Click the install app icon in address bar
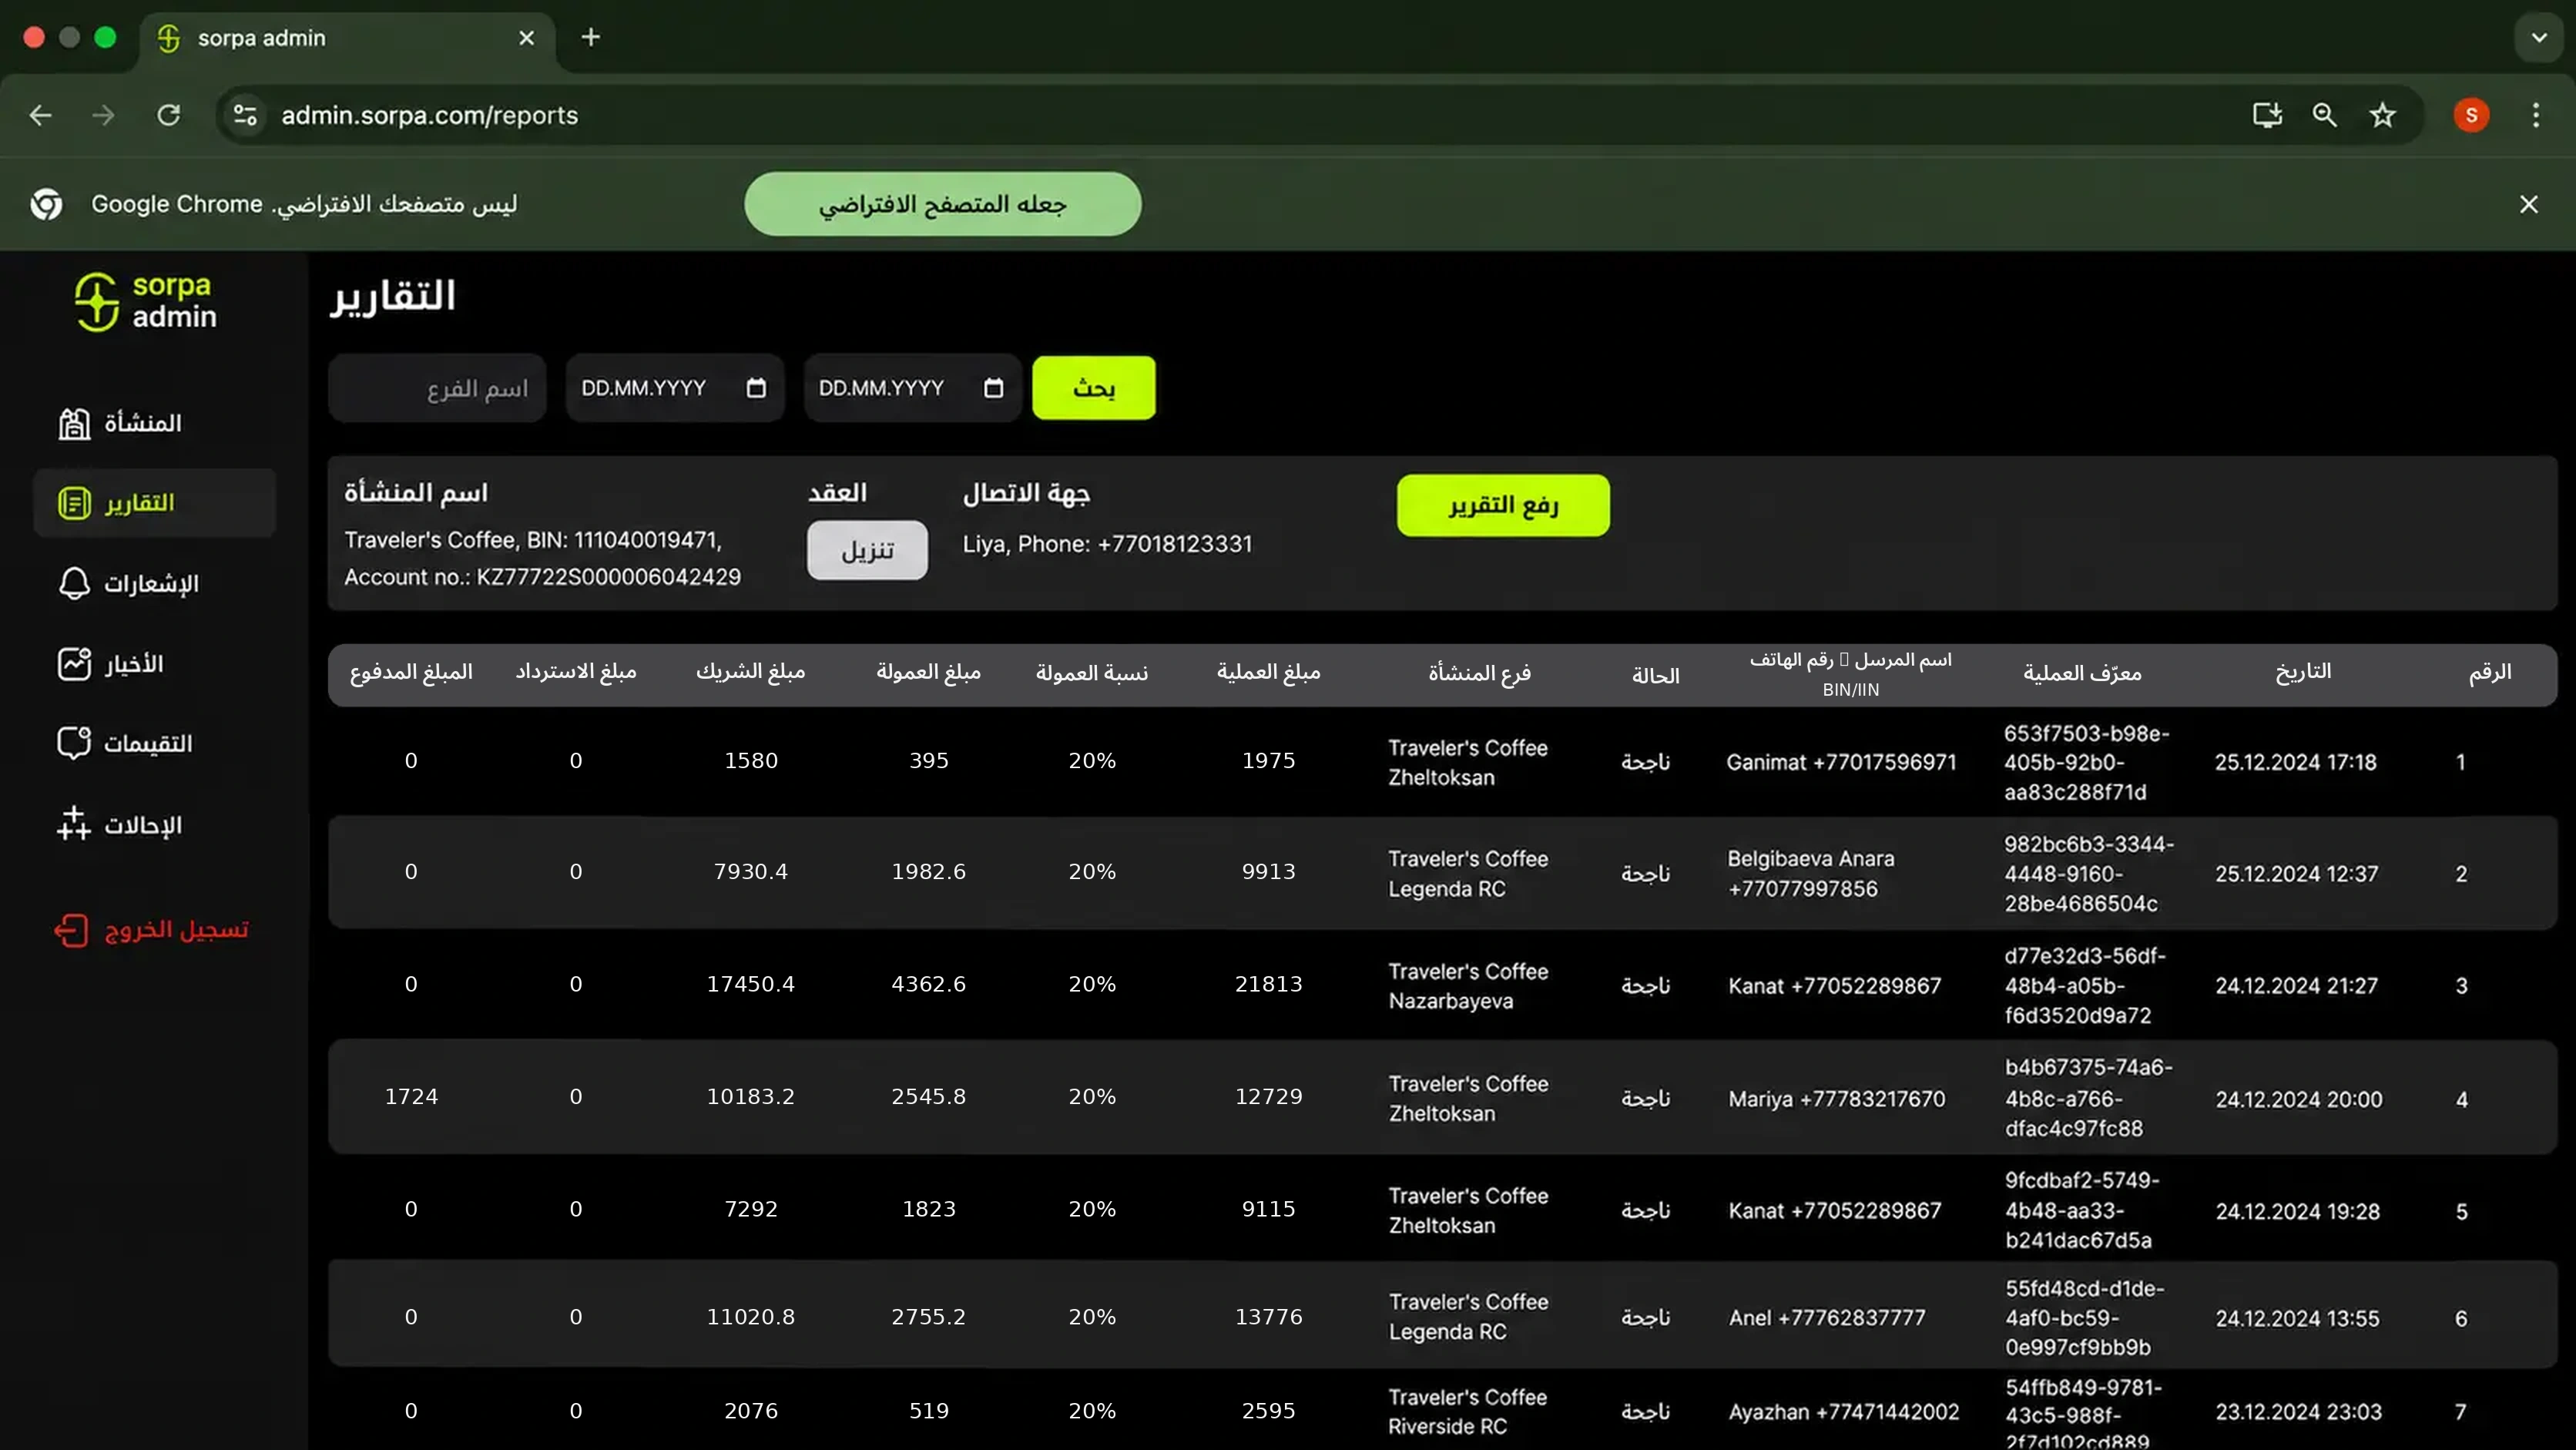The height and width of the screenshot is (1450, 2576). (2267, 116)
